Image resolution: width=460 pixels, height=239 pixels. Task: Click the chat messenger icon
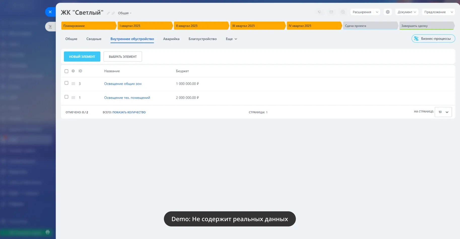343,12
